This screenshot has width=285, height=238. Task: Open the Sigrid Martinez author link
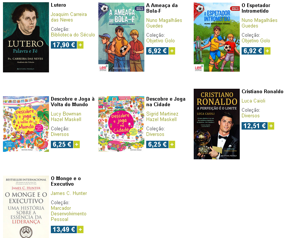[162, 114]
